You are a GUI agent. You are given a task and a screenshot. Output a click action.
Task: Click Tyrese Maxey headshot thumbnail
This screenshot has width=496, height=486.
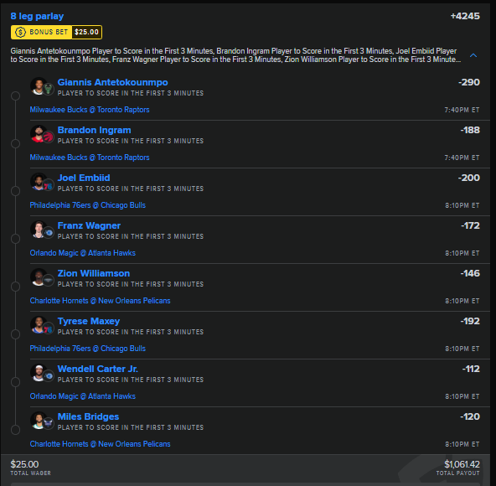[x=39, y=324]
